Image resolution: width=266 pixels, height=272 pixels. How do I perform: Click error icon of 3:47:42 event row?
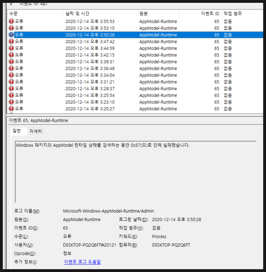coord(11,42)
